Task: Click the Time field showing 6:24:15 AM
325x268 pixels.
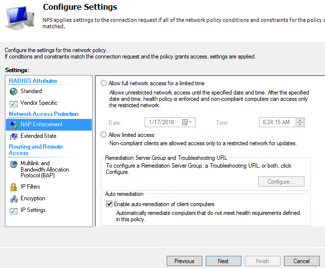Action: (x=282, y=122)
